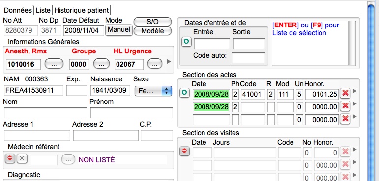Image resolution: width=379 pixels, height=181 pixels.
Task: Expand details of second act row
Action: [354, 103]
